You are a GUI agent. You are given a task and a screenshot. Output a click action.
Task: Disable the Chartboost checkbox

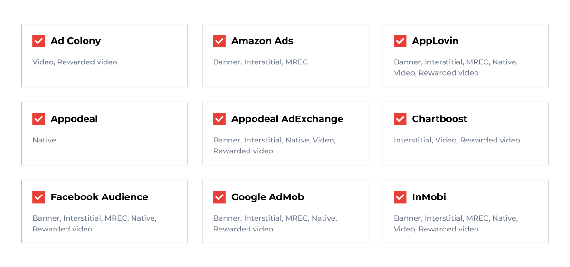pyautogui.click(x=400, y=119)
